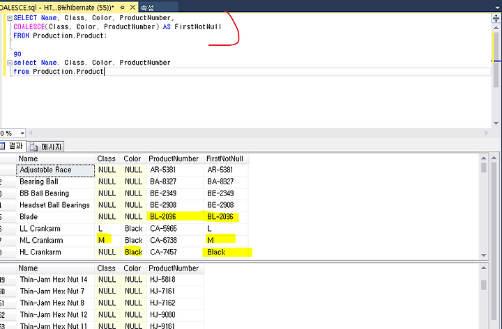Image resolution: width=502 pixels, height=329 pixels.
Task: Select the BE-2349 ProductNumber cell
Action: (176, 193)
